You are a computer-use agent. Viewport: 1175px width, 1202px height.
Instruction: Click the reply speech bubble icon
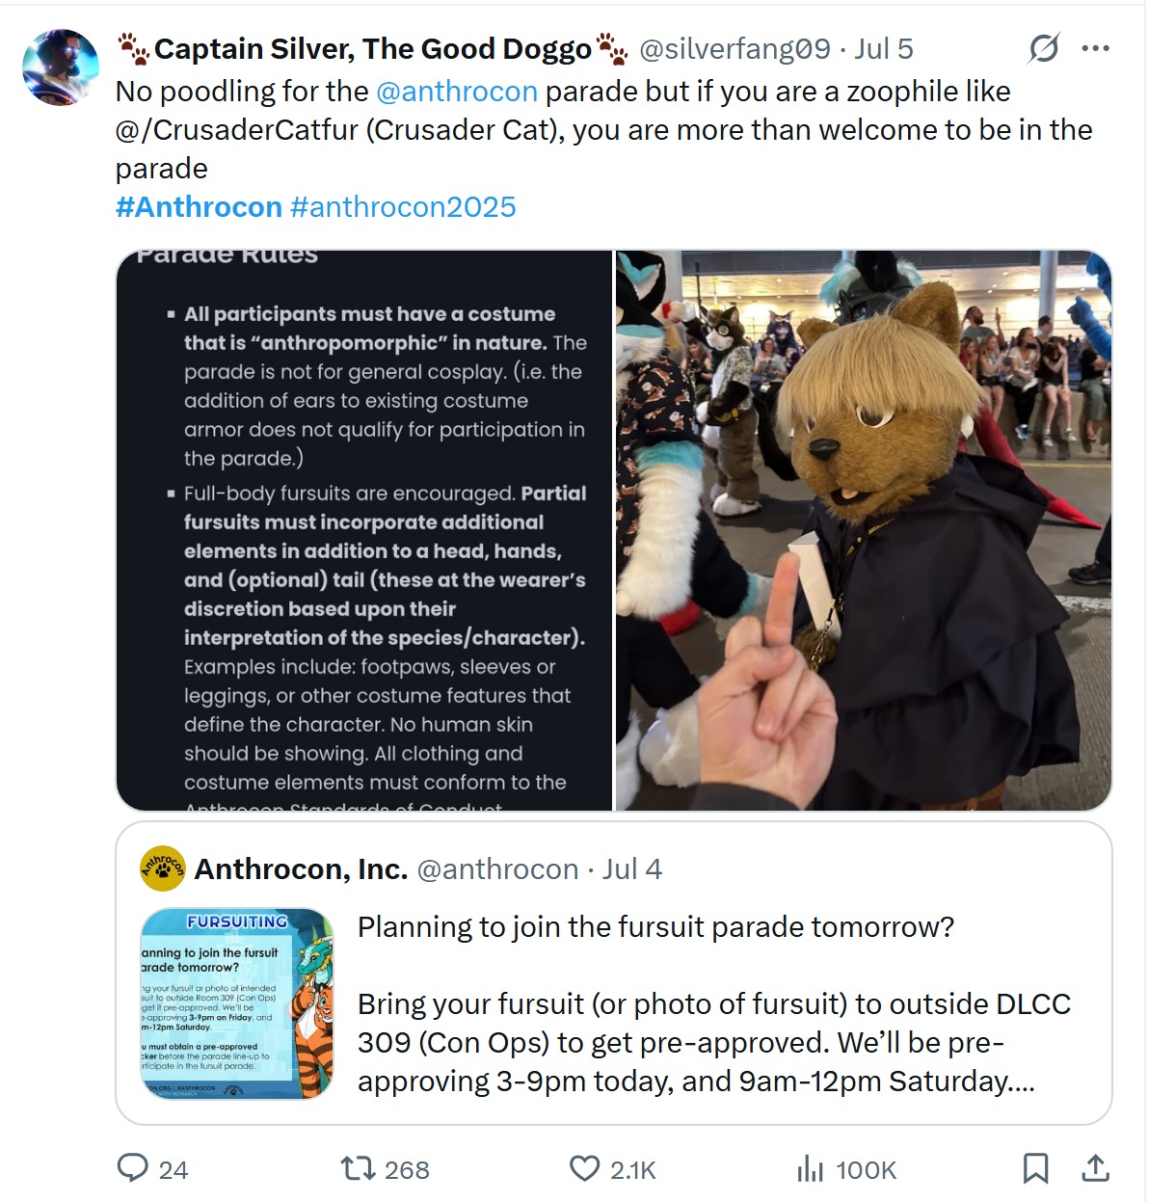(x=132, y=1168)
